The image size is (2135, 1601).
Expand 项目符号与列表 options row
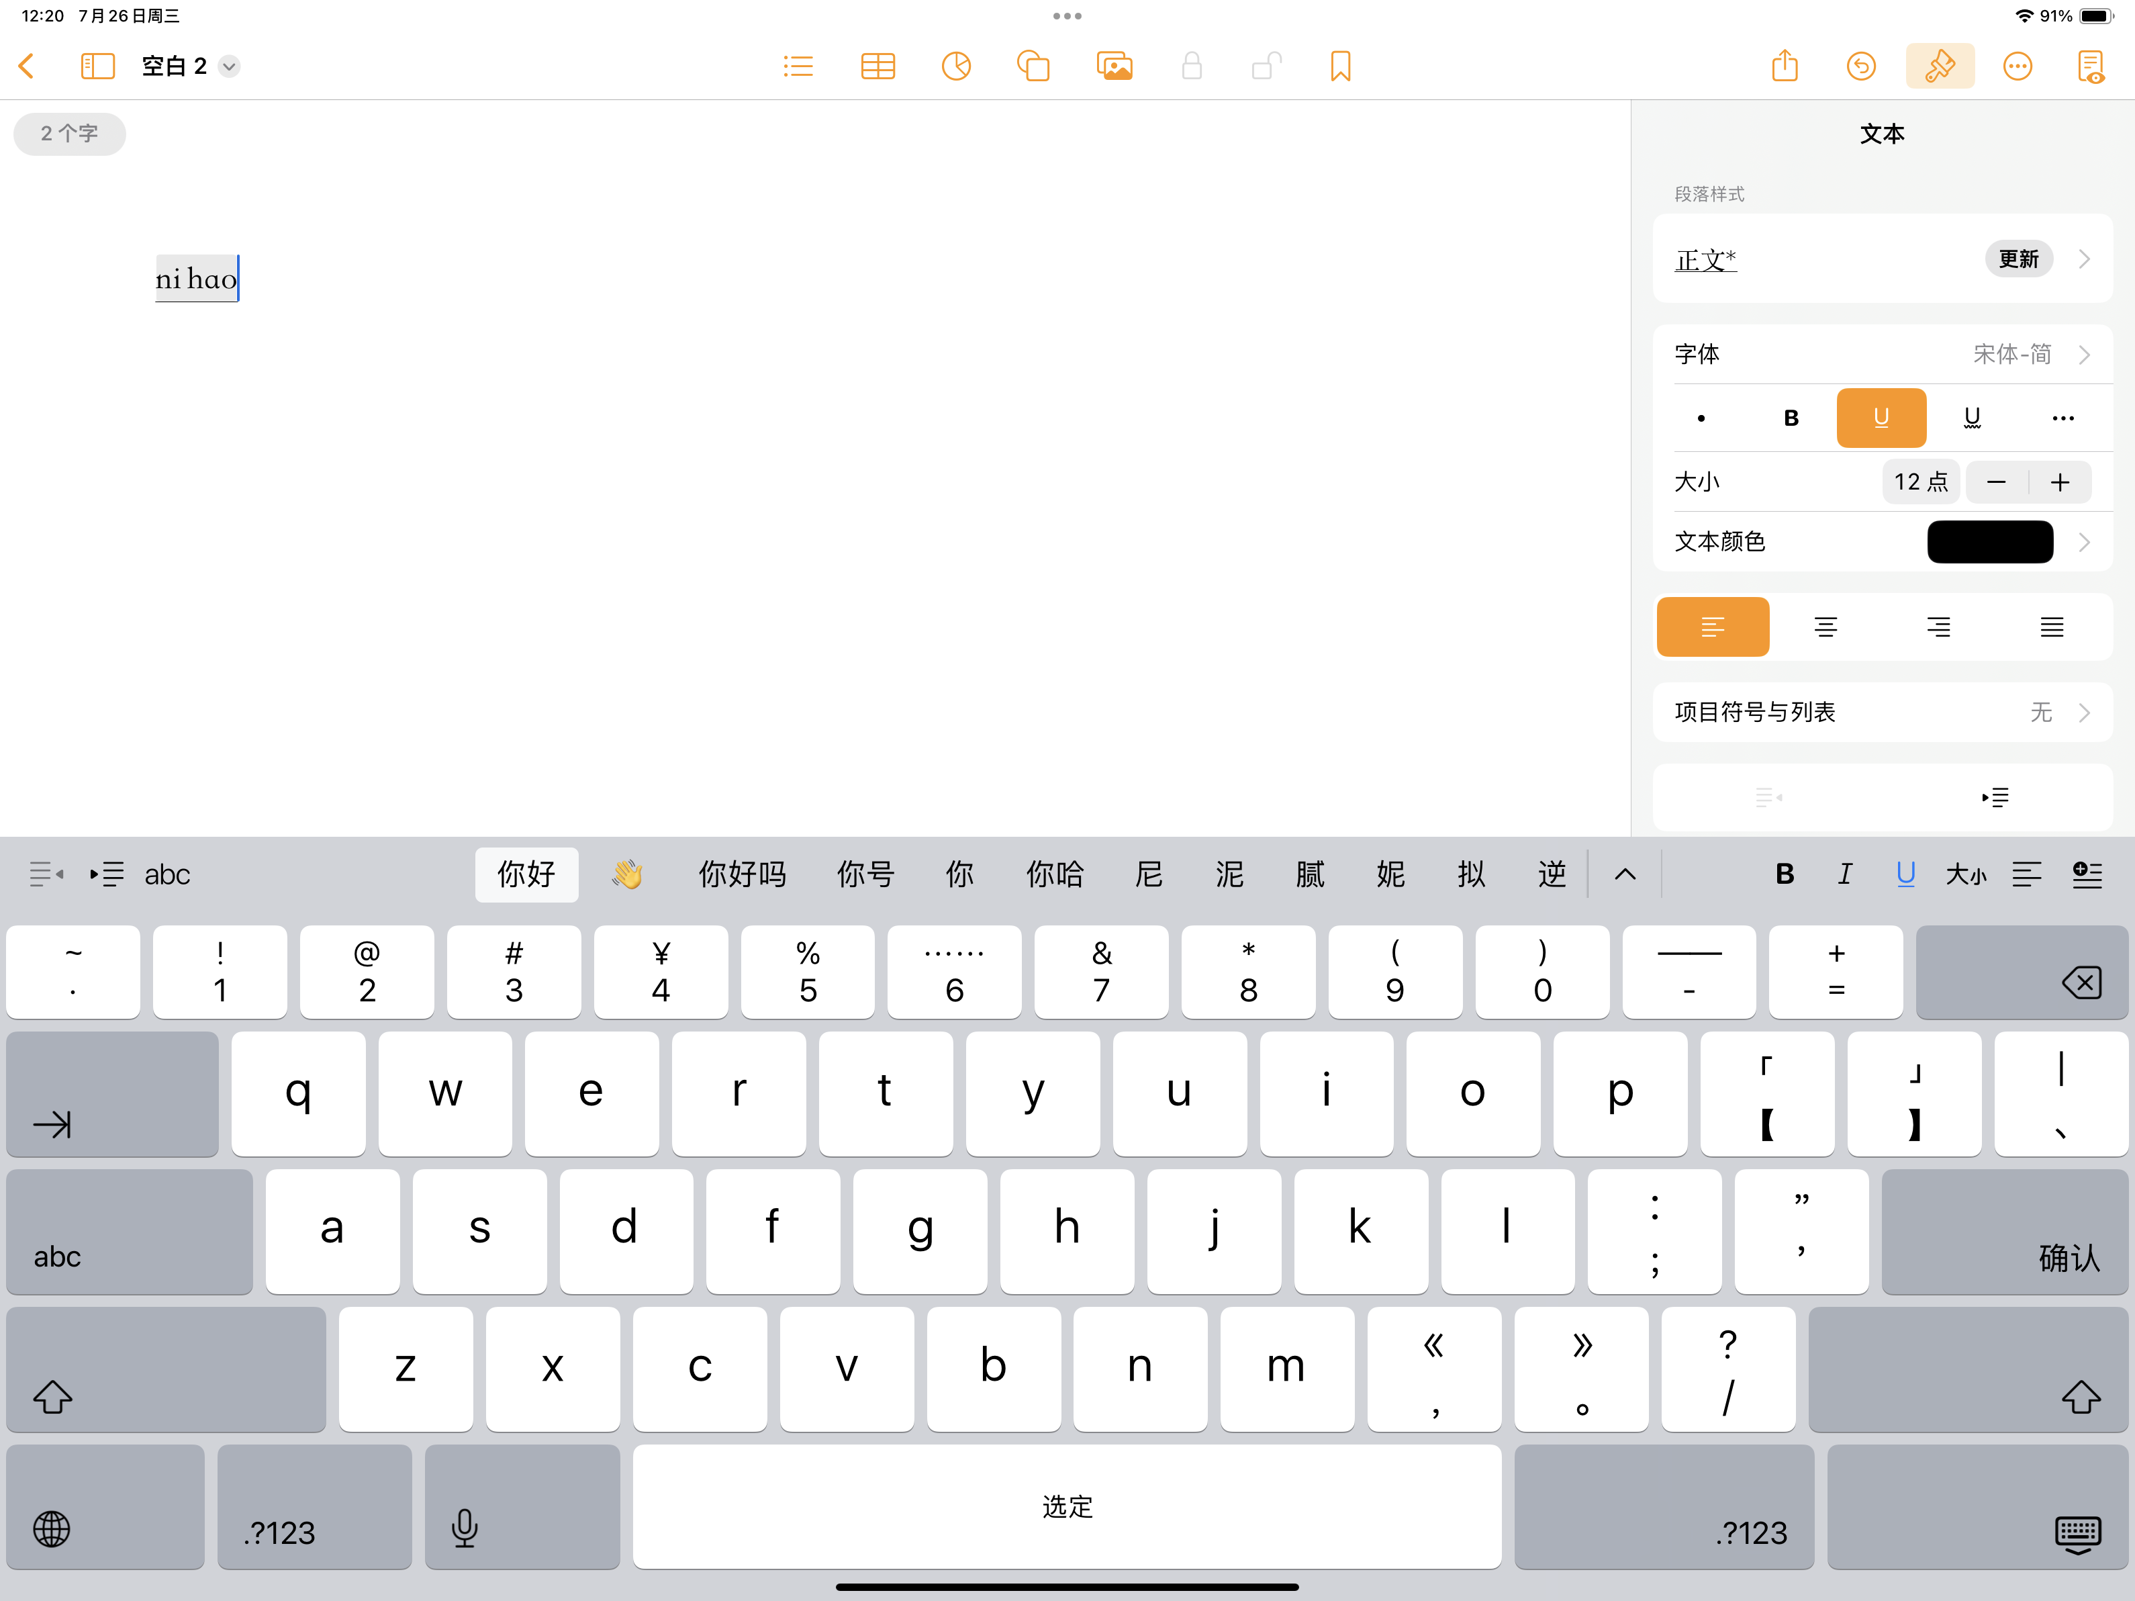(x=1882, y=713)
